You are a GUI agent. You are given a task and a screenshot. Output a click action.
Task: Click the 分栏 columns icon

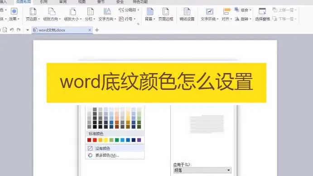[90, 11]
